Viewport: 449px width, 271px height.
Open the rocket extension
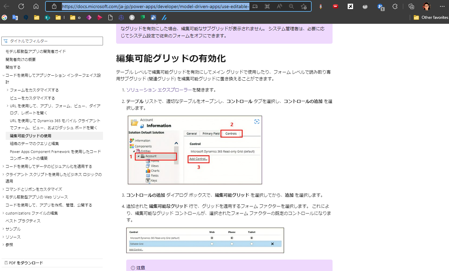click(x=321, y=6)
